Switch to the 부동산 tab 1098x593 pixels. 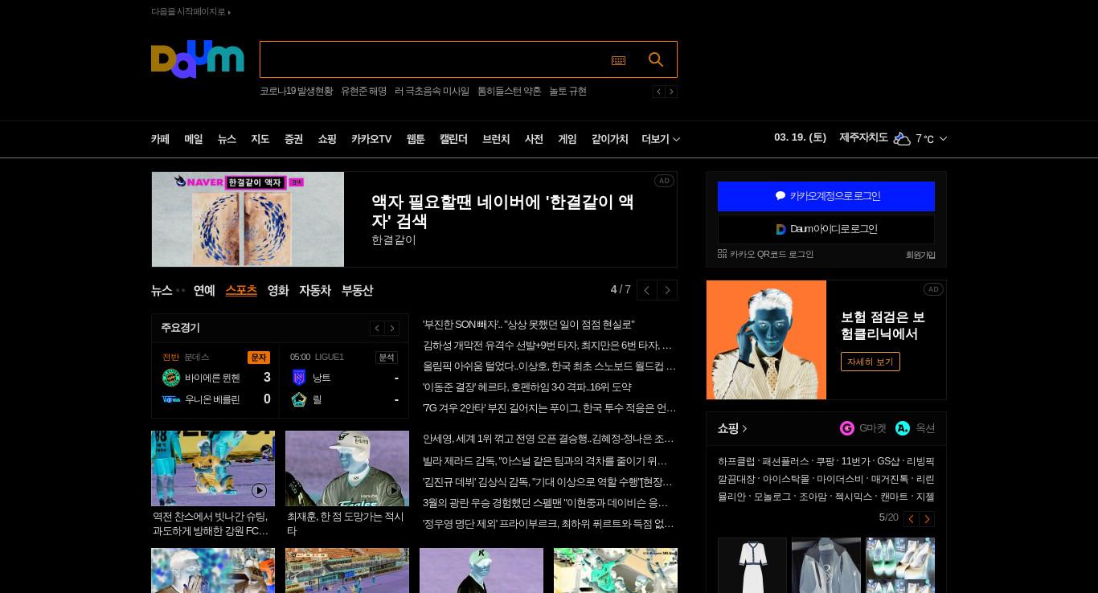pyautogui.click(x=357, y=290)
